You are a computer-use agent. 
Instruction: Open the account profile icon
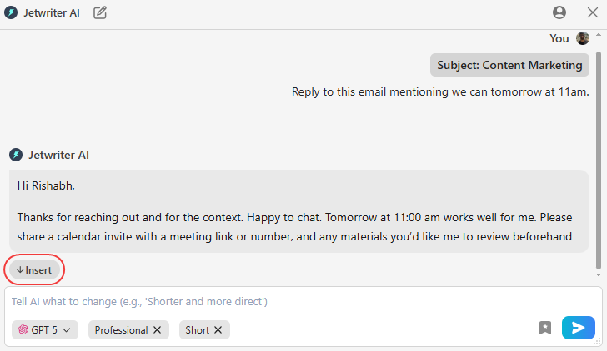(x=559, y=12)
